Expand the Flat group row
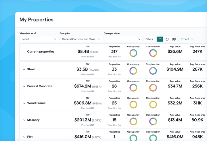 click(24, 137)
